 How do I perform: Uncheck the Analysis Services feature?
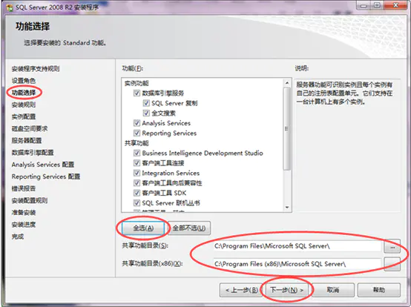[x=137, y=123]
